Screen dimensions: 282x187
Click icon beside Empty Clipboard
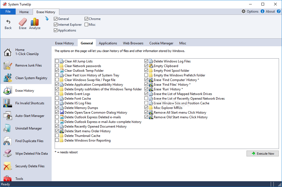coord(151,66)
